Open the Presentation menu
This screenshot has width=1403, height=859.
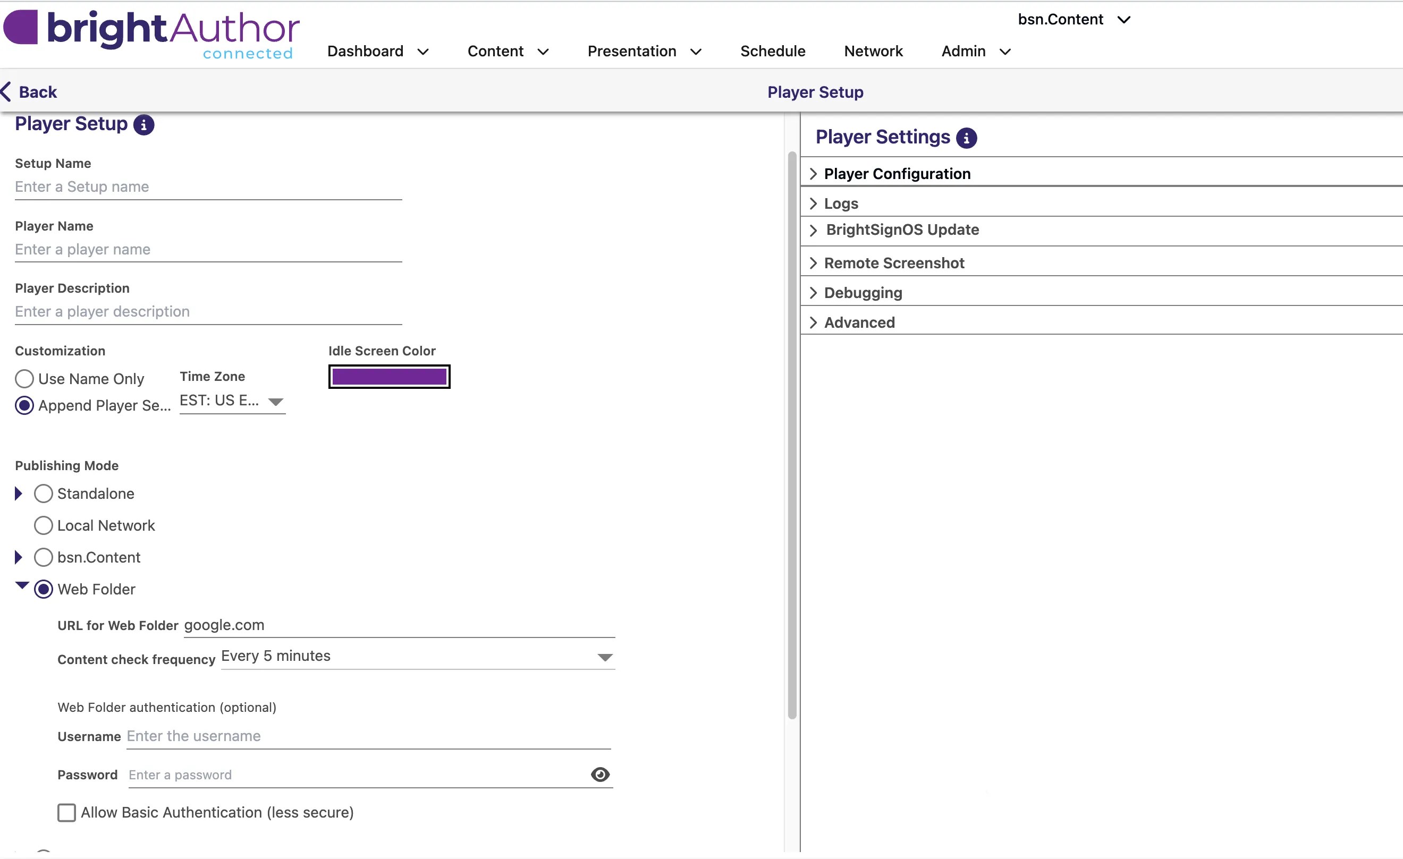[x=645, y=51]
